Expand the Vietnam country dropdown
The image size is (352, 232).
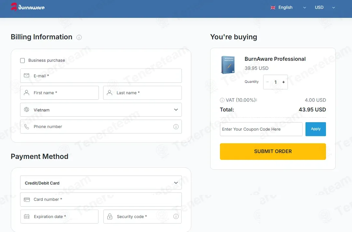101,110
